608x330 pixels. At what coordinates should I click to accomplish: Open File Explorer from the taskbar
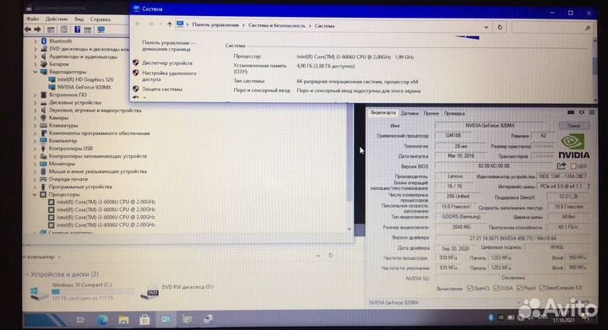tap(123, 320)
